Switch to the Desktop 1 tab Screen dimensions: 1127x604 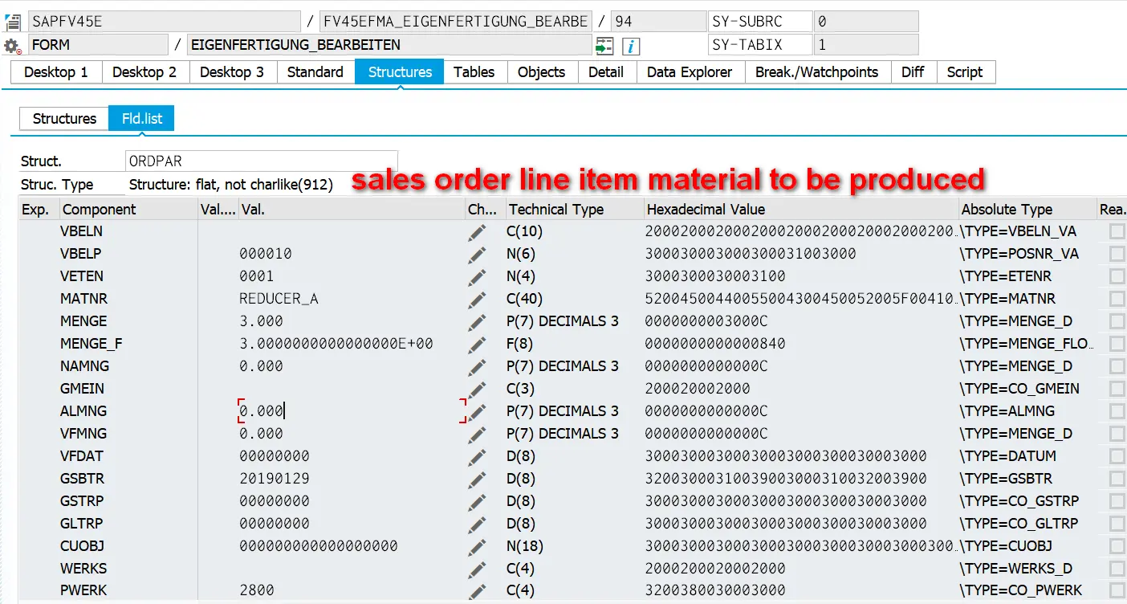coord(56,72)
